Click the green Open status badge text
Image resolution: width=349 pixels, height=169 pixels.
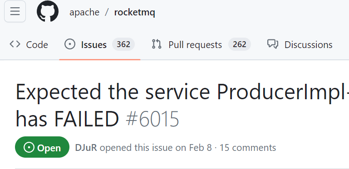tap(49, 148)
